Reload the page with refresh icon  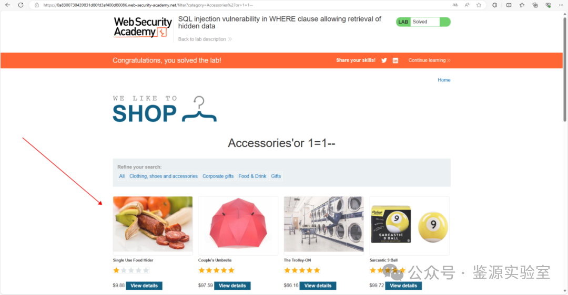(x=21, y=5)
